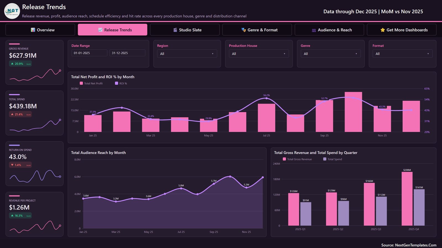This screenshot has height=248, width=442.
Task: Expand the Production House dropdown
Action: 259,54
